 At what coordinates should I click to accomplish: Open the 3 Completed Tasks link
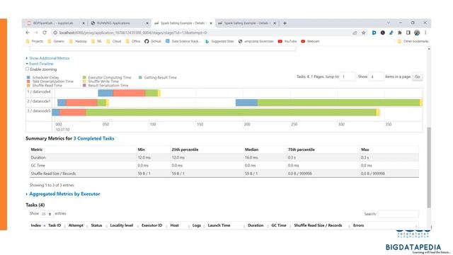(x=94, y=139)
